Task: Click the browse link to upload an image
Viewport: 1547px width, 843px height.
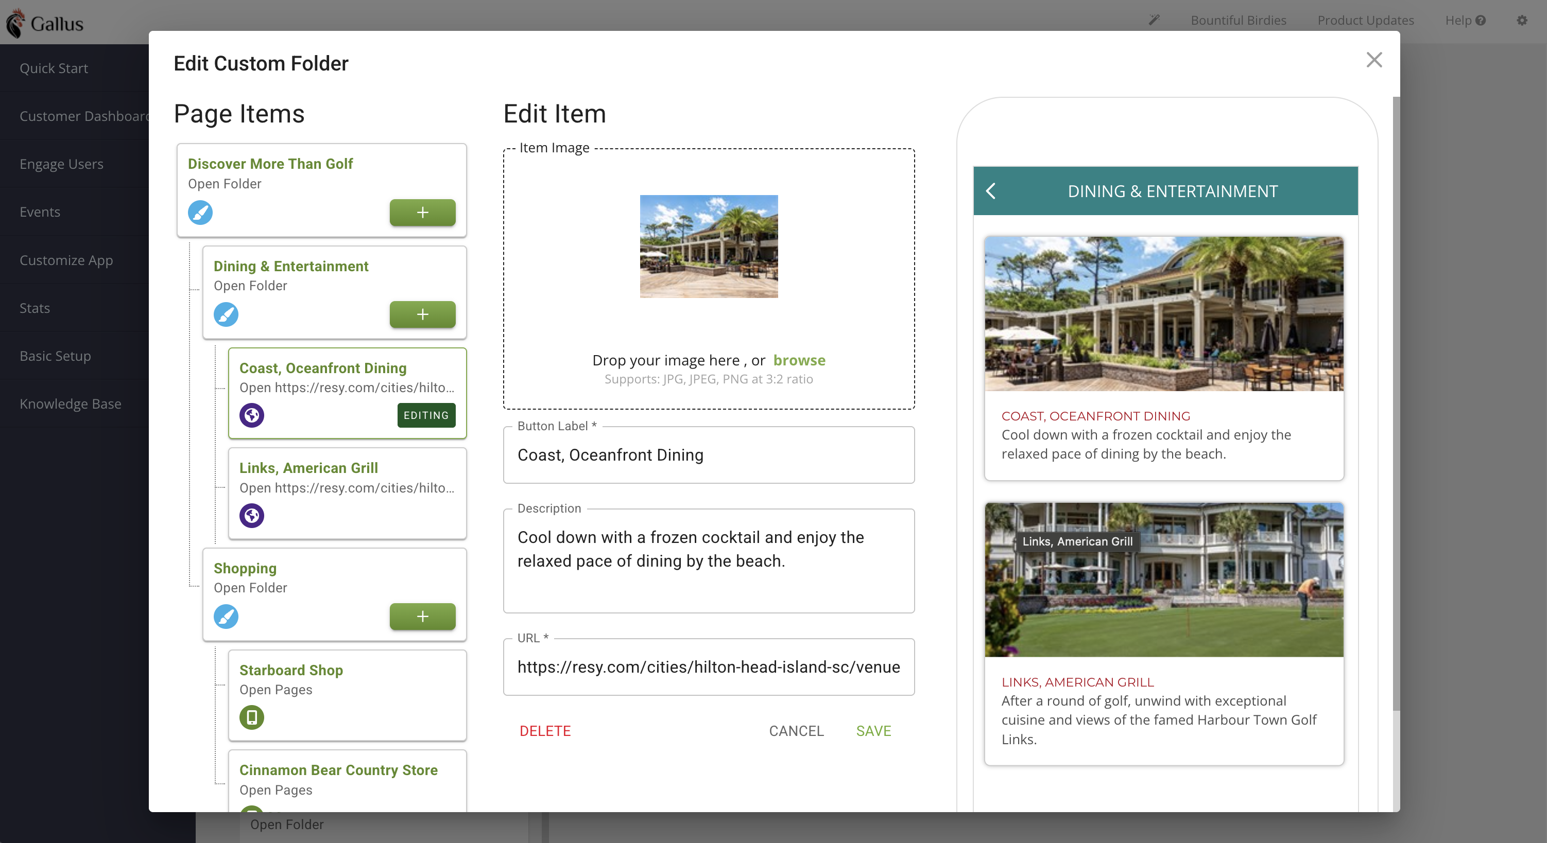Action: tap(799, 360)
